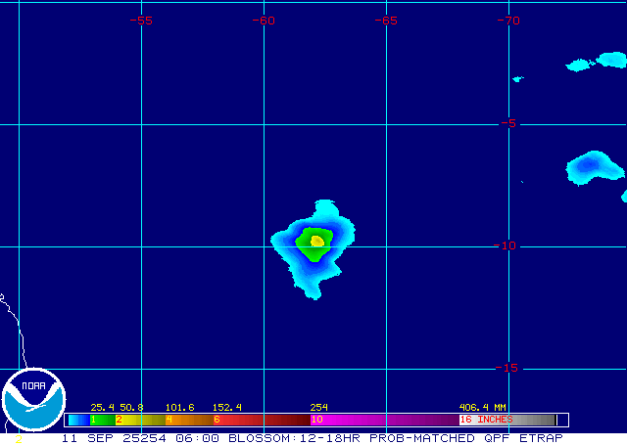The height and width of the screenshot is (445, 627).
Task: Click the 406.4 MM legend label
Action: [x=482, y=407]
